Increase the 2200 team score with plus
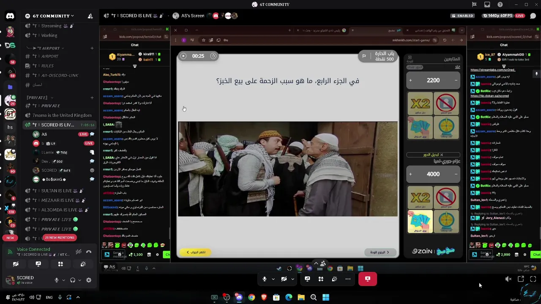Image resolution: width=541 pixels, height=304 pixels. [410, 80]
